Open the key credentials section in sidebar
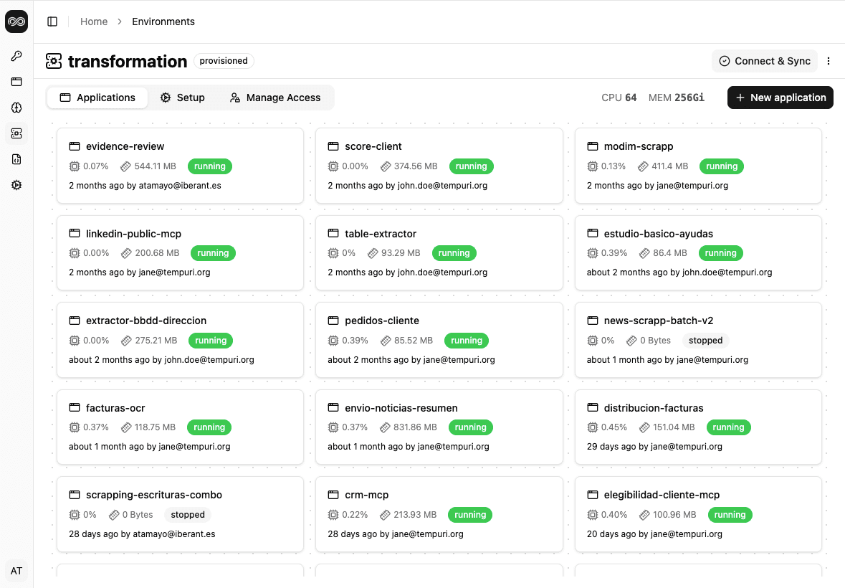The image size is (845, 588). 16,56
